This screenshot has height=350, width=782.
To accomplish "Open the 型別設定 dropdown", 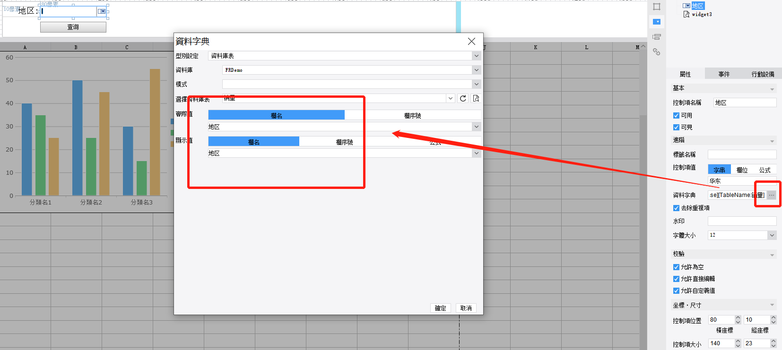I will pyautogui.click(x=477, y=56).
